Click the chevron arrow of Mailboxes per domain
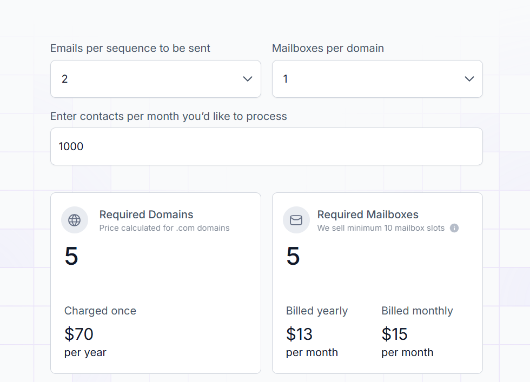The image size is (530, 382). (469, 79)
